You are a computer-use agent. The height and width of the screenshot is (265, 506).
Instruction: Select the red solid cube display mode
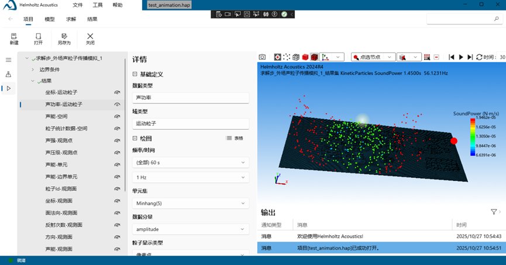(305, 57)
